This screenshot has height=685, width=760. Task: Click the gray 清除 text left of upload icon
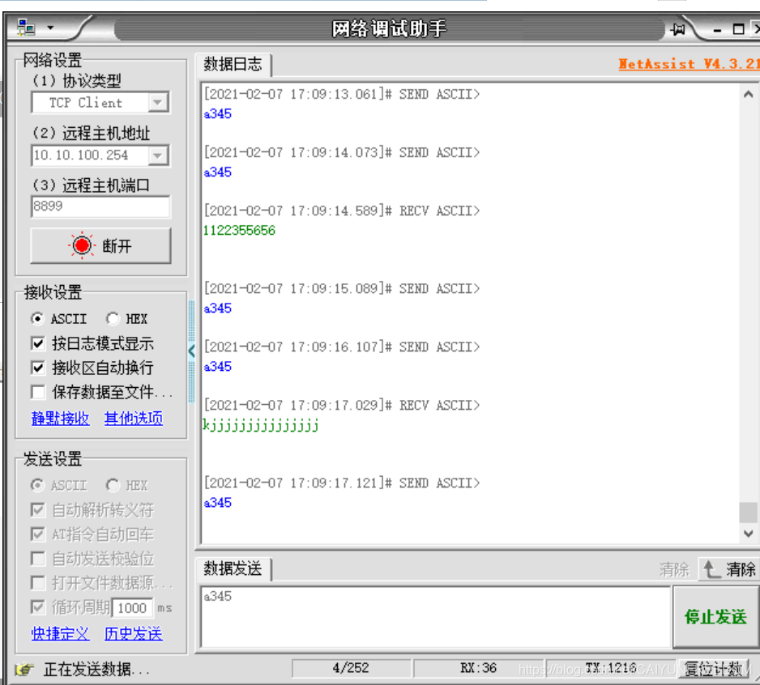click(674, 570)
